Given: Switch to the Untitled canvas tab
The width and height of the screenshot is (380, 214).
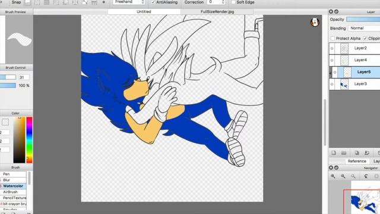Looking at the screenshot, I should click(x=144, y=12).
